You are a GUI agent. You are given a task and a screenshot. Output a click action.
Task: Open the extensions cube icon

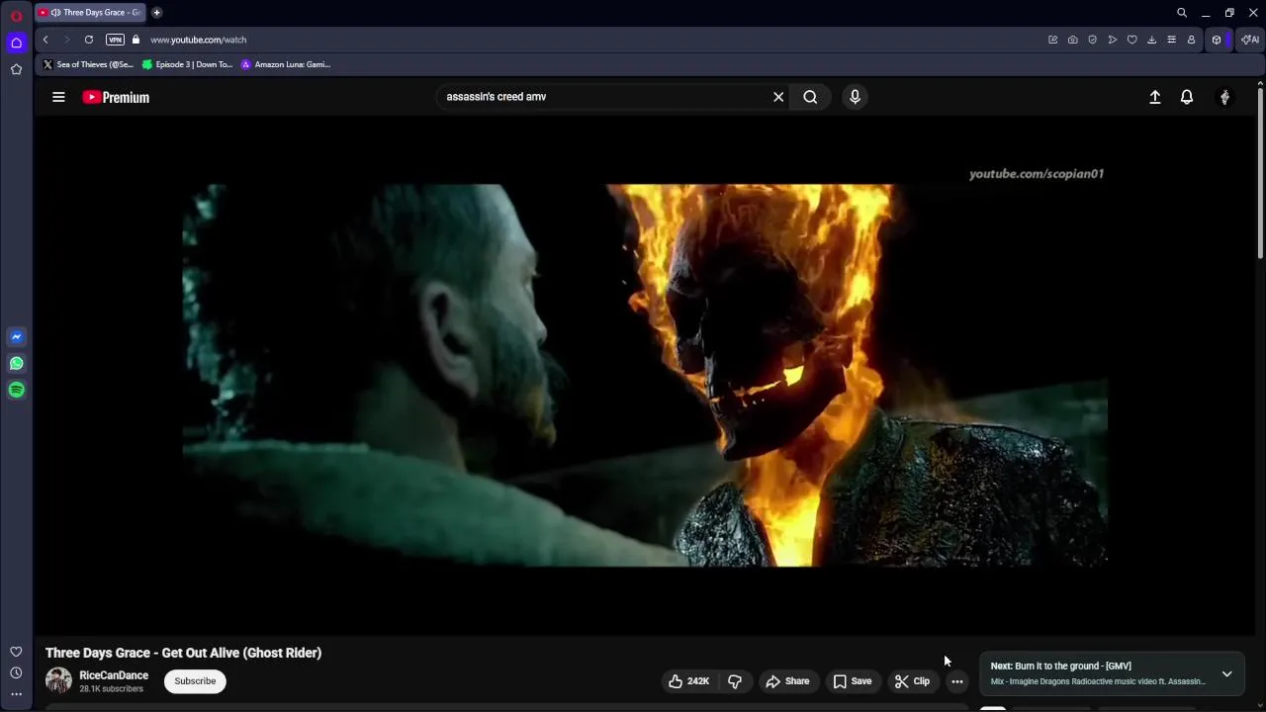[x=1217, y=40]
